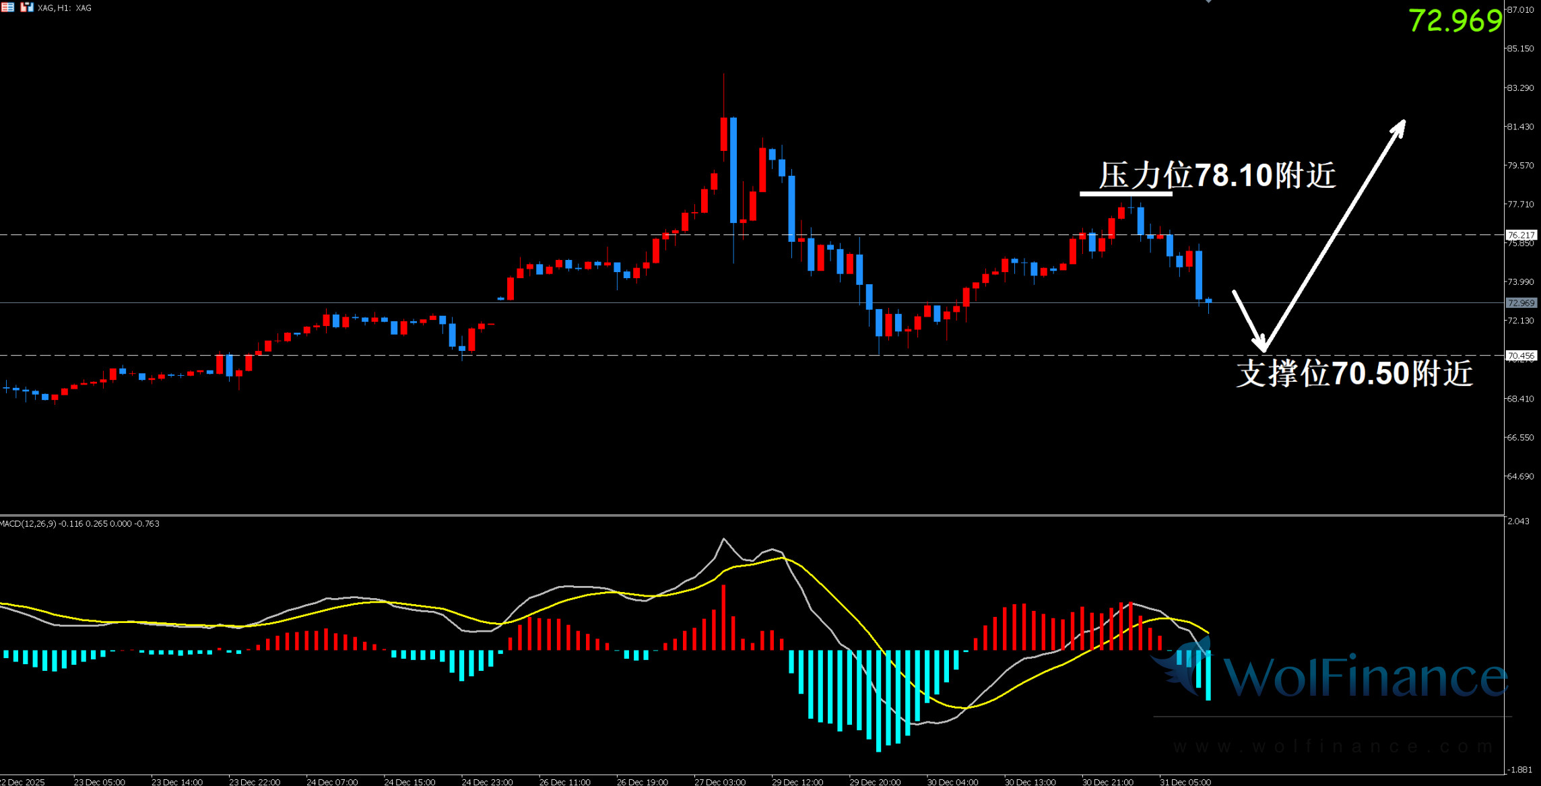Select the 支撑位70.50附近 text label
This screenshot has height=786, width=1541.
(1354, 373)
